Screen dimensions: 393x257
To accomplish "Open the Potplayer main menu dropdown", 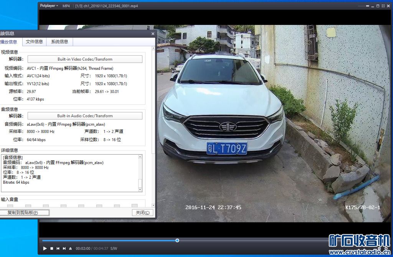I will (x=49, y=6).
